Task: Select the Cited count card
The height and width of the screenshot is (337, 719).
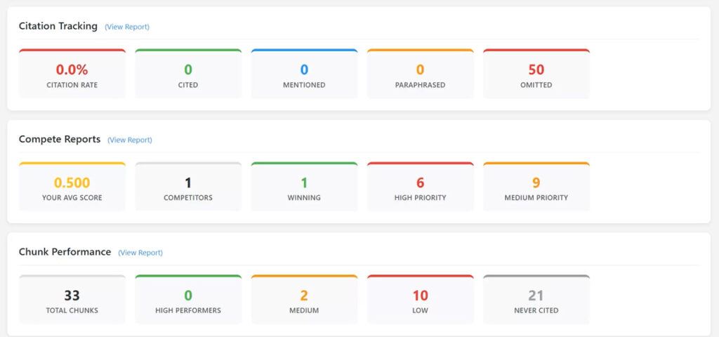Action: point(188,74)
